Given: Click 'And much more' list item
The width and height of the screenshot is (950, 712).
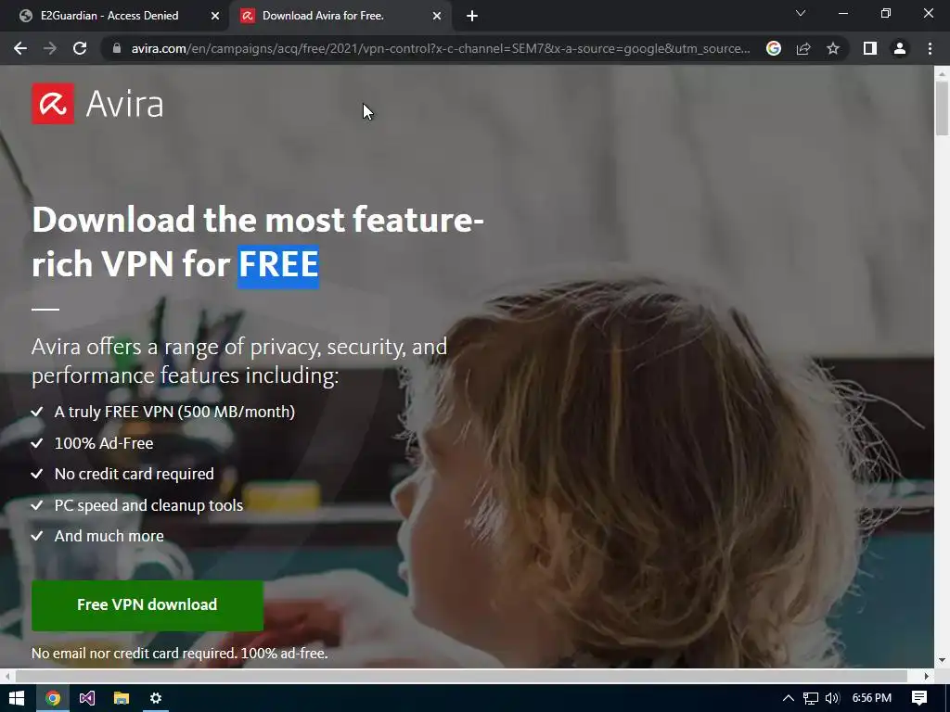Looking at the screenshot, I should (109, 536).
